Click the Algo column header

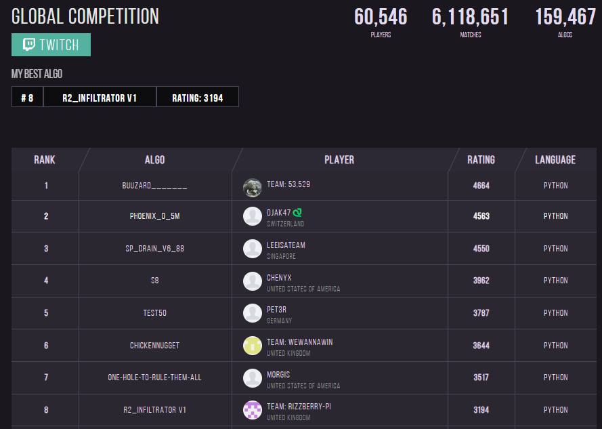[x=154, y=160]
